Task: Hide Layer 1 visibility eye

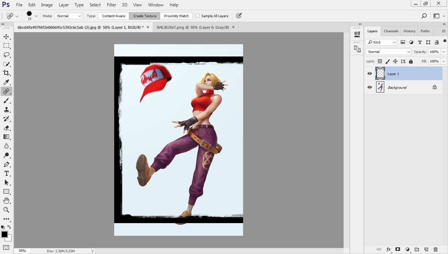Action: pyautogui.click(x=370, y=74)
